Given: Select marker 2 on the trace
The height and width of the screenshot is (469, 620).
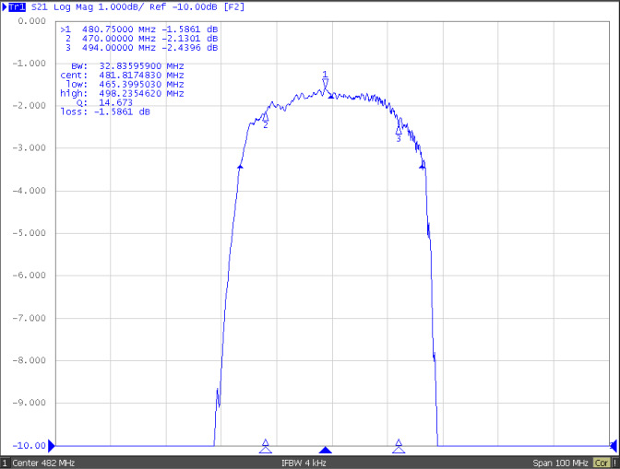Looking at the screenshot, I should point(265,116).
